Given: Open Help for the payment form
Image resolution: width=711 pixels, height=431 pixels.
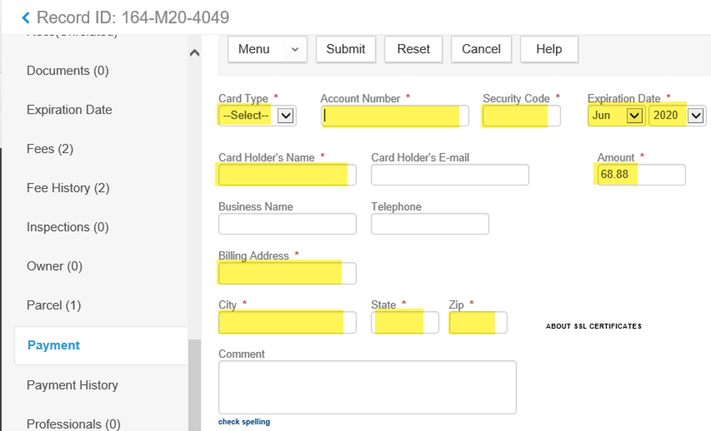Looking at the screenshot, I should 549,49.
